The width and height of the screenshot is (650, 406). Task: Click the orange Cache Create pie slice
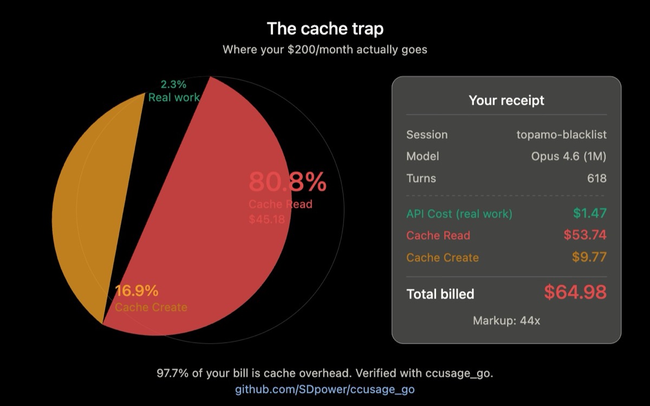click(x=87, y=206)
